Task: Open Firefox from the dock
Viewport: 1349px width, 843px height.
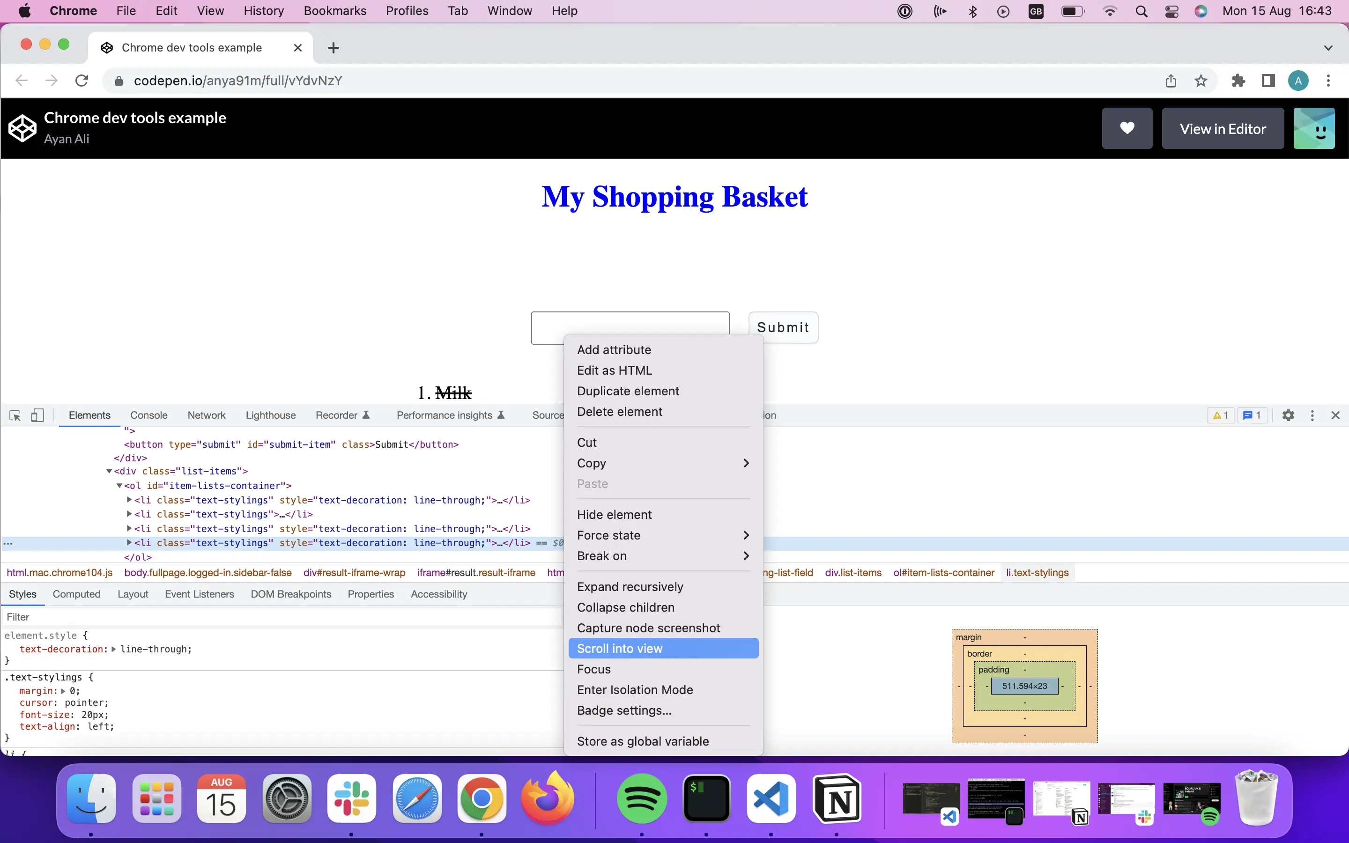Action: coord(547,799)
